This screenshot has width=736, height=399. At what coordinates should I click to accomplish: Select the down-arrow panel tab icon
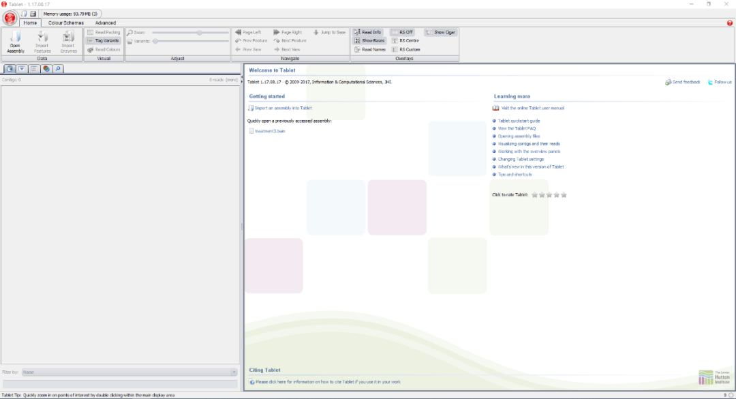pyautogui.click(x=22, y=69)
